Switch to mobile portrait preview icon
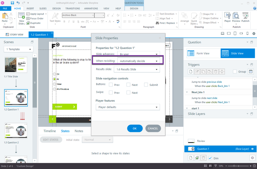The width and height of the screenshot is (257, 169). click(x=247, y=33)
